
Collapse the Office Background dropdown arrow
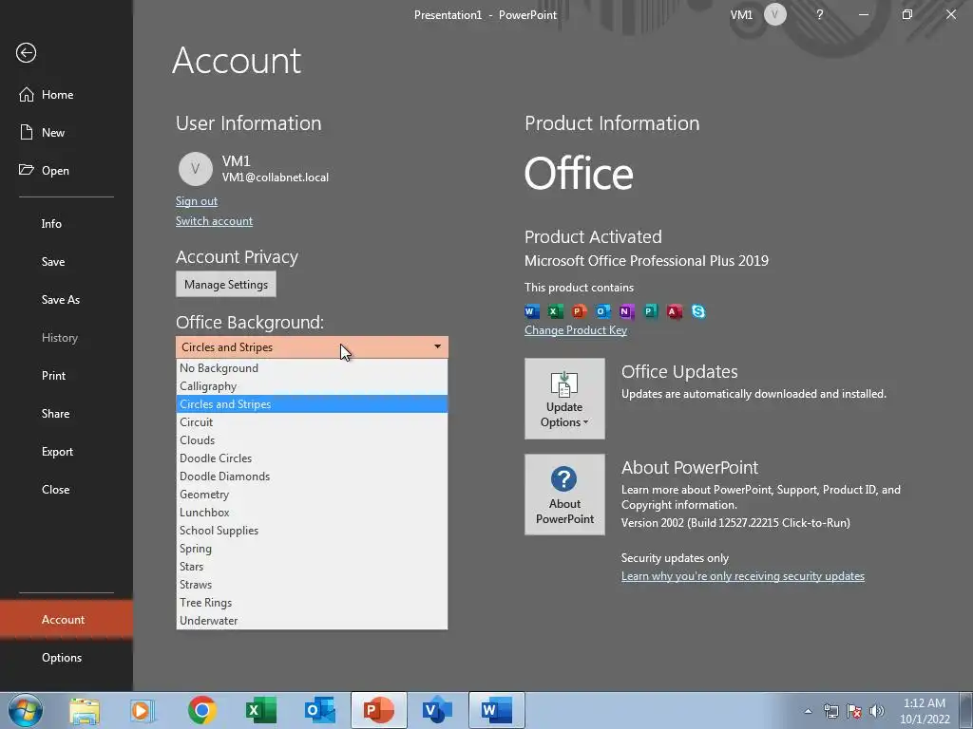pyautogui.click(x=437, y=346)
